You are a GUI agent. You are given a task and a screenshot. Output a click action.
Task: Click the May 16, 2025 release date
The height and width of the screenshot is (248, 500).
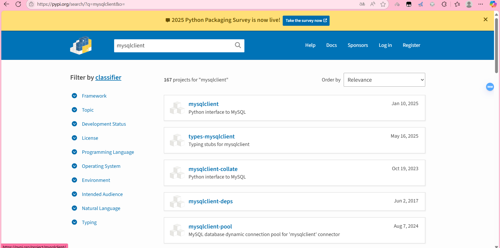click(x=404, y=136)
